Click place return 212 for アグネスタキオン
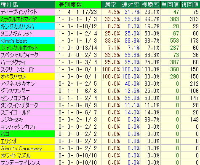This screenshot has height=165, width=200. pyautogui.click(x=195, y=84)
